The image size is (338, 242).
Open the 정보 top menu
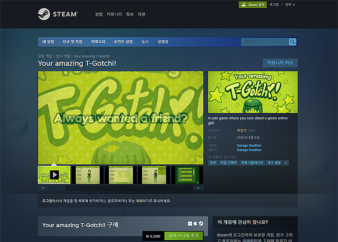coord(130,14)
